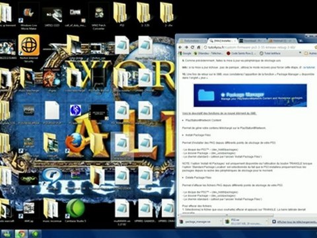Open a new browser tab

pos(300,41)
